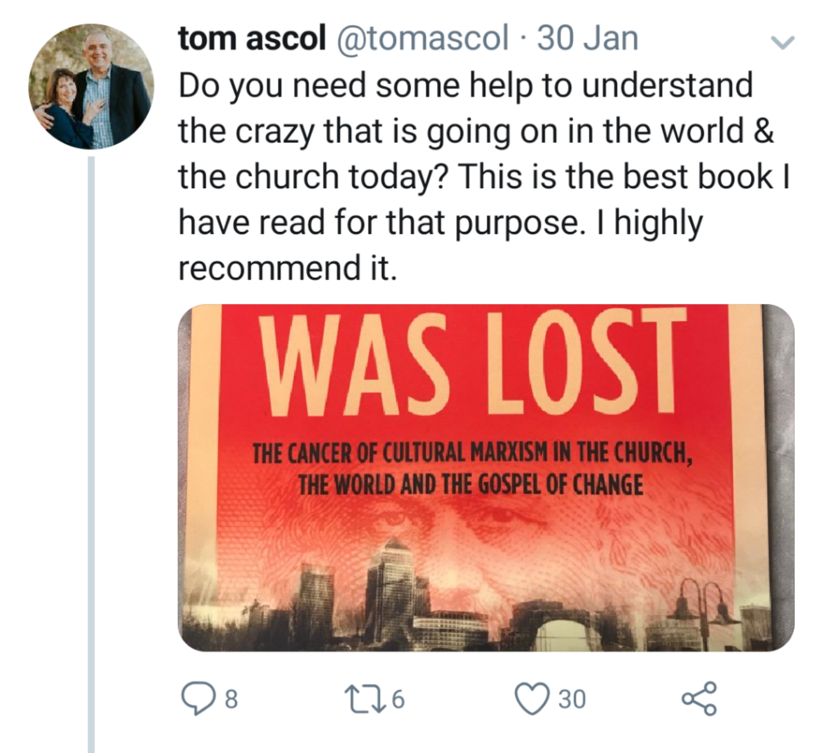Open the 30 Jan timestamp link
Image resolution: width=823 pixels, height=753 pixels.
coord(588,39)
